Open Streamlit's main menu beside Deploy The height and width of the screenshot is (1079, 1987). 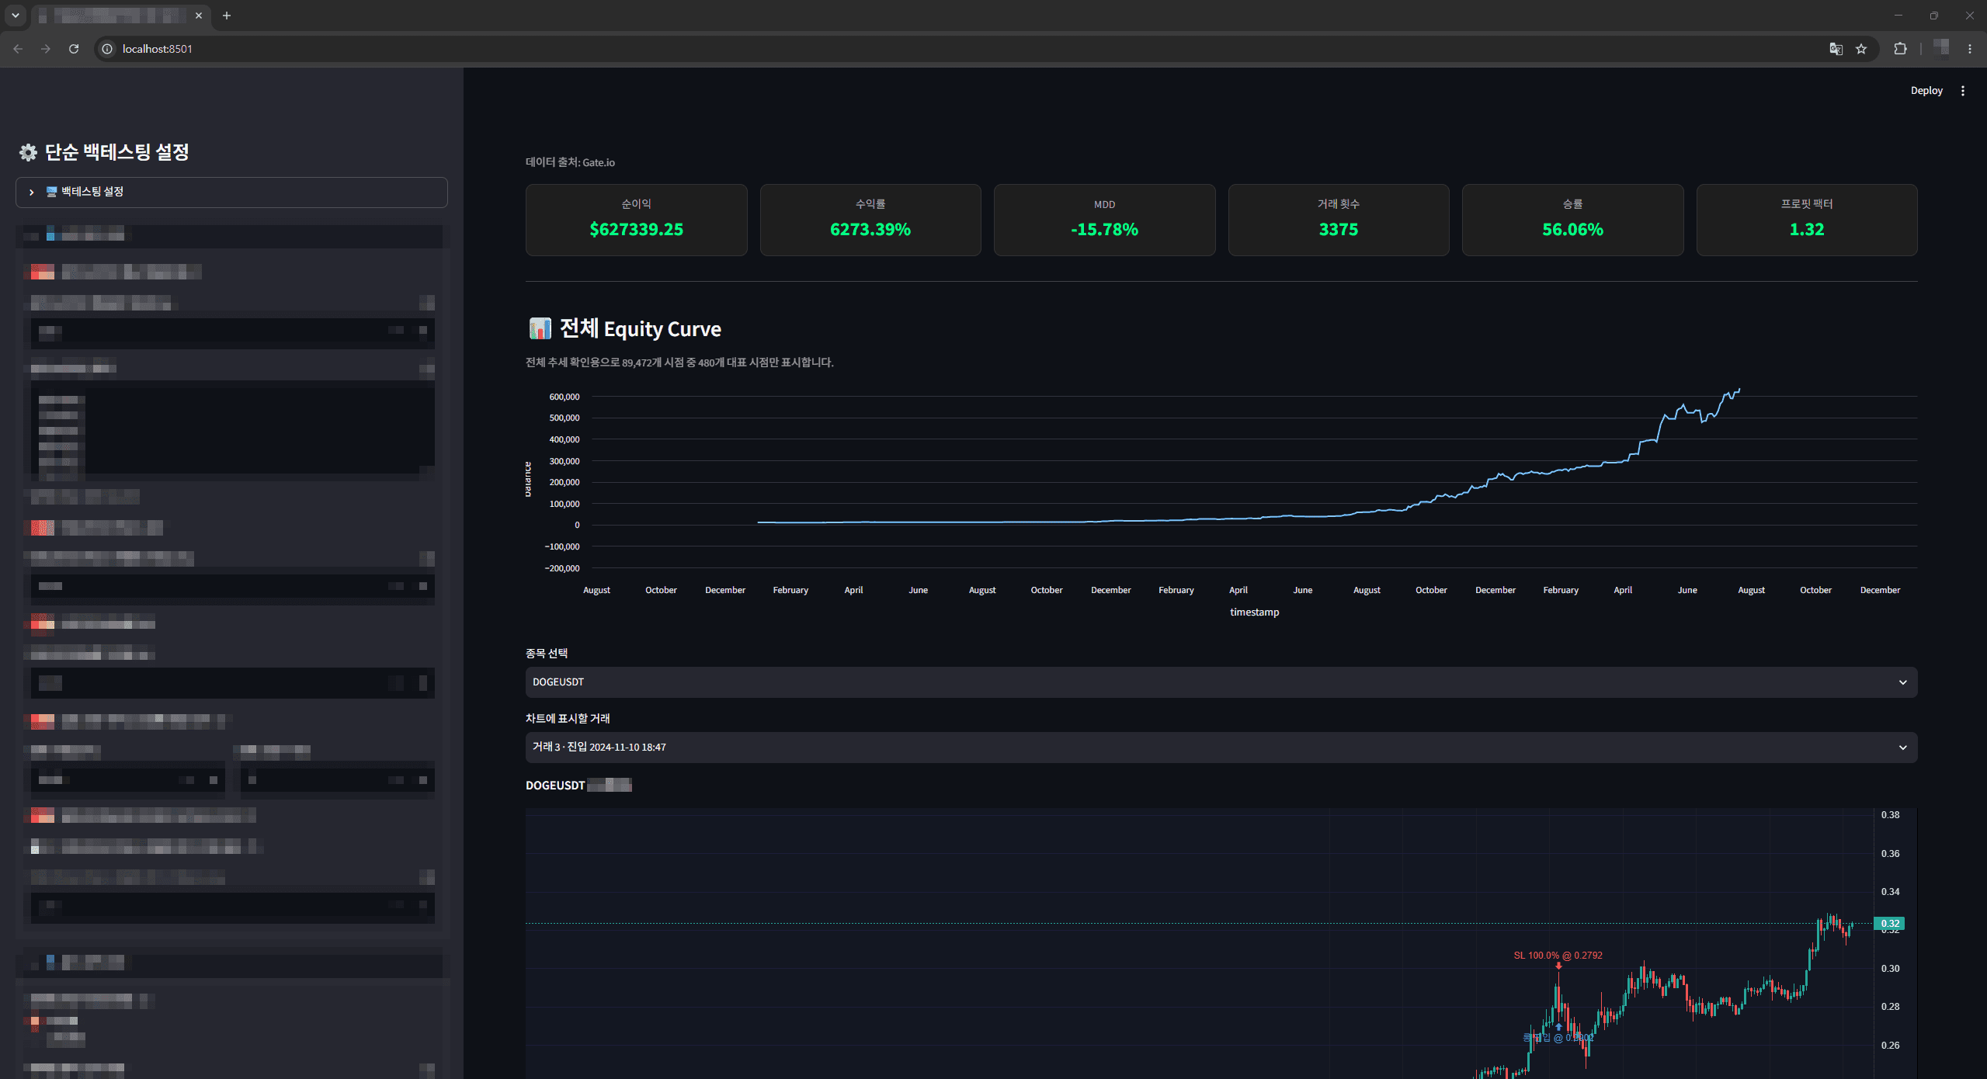tap(1963, 91)
